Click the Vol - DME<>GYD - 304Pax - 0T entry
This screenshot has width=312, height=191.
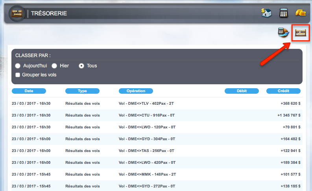147,139
